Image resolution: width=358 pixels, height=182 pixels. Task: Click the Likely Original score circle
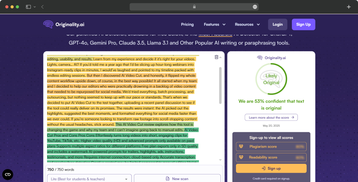click(x=271, y=79)
